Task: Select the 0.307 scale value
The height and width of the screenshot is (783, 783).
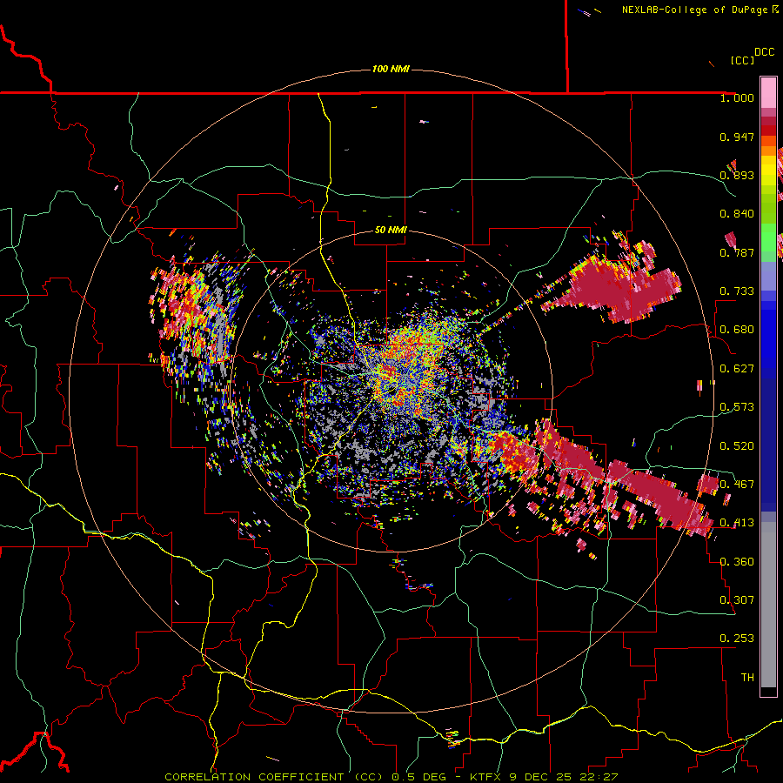Action: point(737,600)
